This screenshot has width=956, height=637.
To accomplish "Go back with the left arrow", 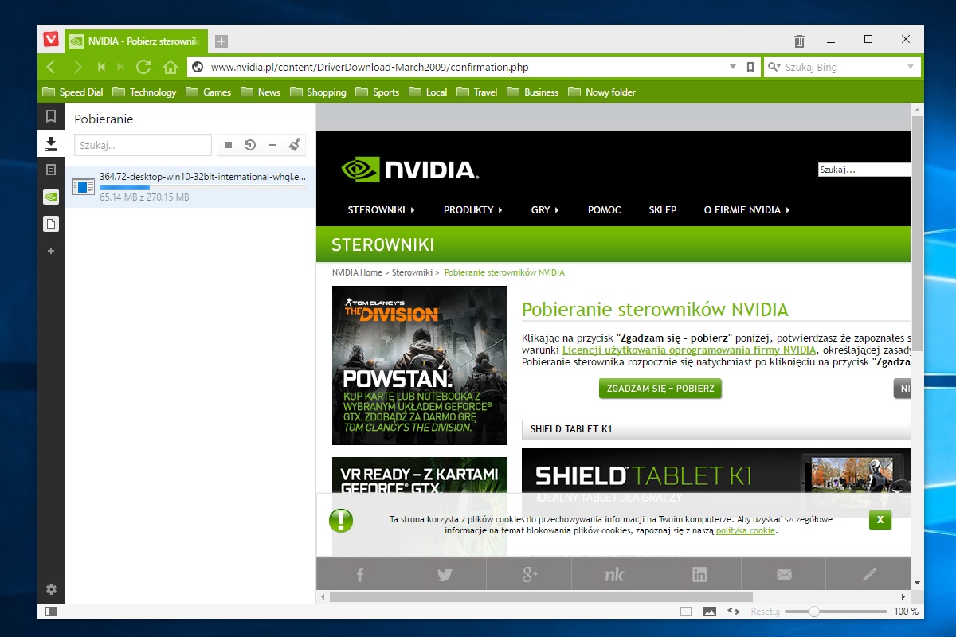I will (x=52, y=67).
